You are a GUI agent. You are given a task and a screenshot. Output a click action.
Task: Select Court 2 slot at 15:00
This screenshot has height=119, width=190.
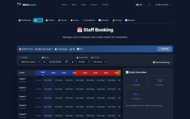58,89
